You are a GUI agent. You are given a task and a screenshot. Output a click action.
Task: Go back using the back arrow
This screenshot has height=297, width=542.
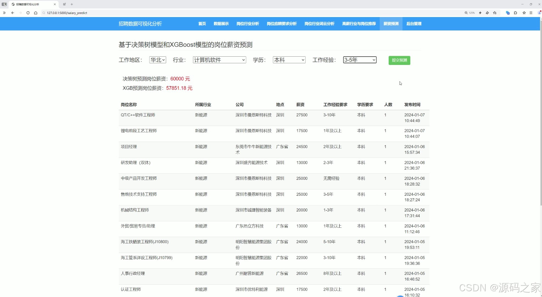[13, 13]
